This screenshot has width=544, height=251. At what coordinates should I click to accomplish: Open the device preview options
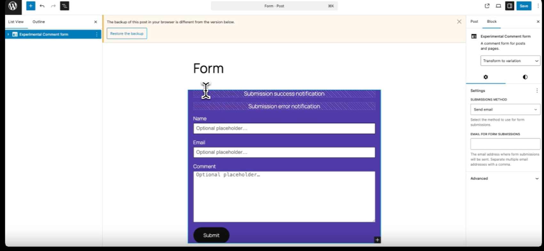498,6
